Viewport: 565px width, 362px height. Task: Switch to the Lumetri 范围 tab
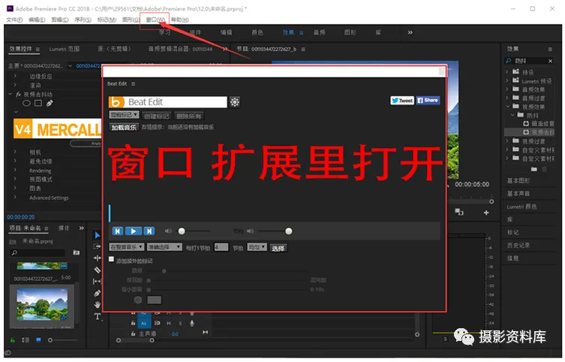pos(65,49)
